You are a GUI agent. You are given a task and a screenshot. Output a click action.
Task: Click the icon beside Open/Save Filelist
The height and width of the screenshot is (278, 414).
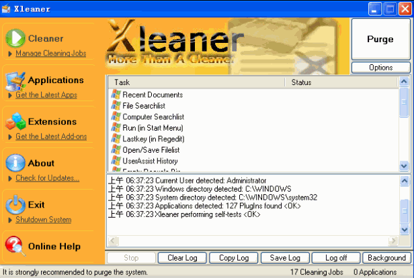pos(116,149)
